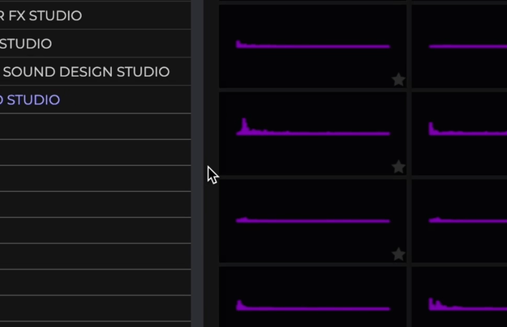
Task: Favorite the top-left sample with its star
Action: tap(398, 79)
